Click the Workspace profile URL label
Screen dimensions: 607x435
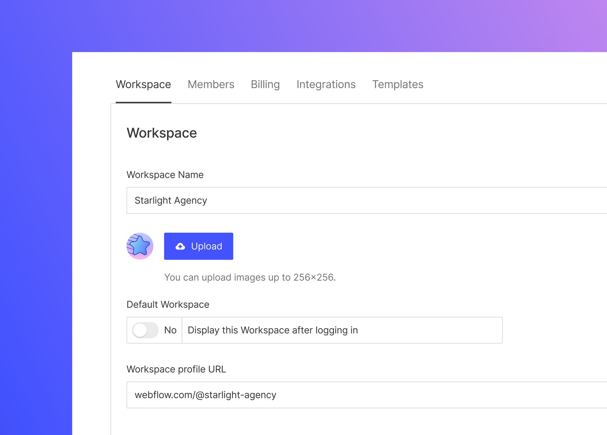pyautogui.click(x=176, y=369)
